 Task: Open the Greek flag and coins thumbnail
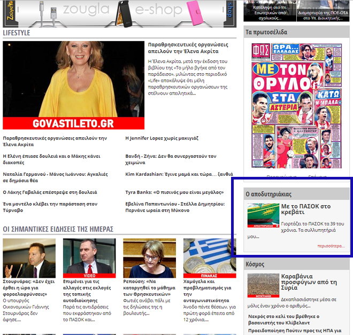209,258
